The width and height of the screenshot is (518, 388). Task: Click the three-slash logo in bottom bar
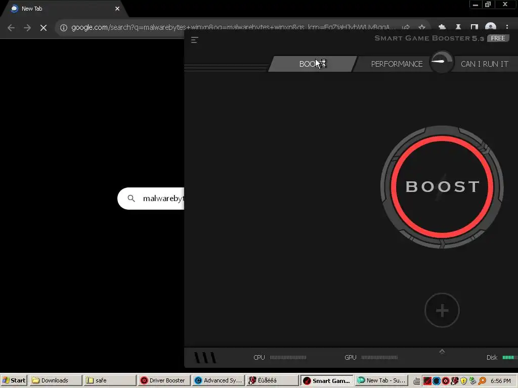pyautogui.click(x=205, y=358)
